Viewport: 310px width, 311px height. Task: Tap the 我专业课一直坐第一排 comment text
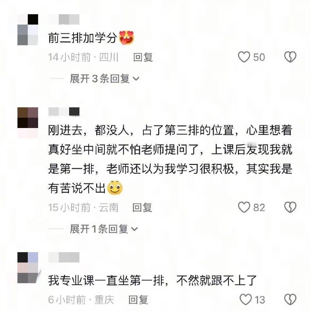(152, 281)
